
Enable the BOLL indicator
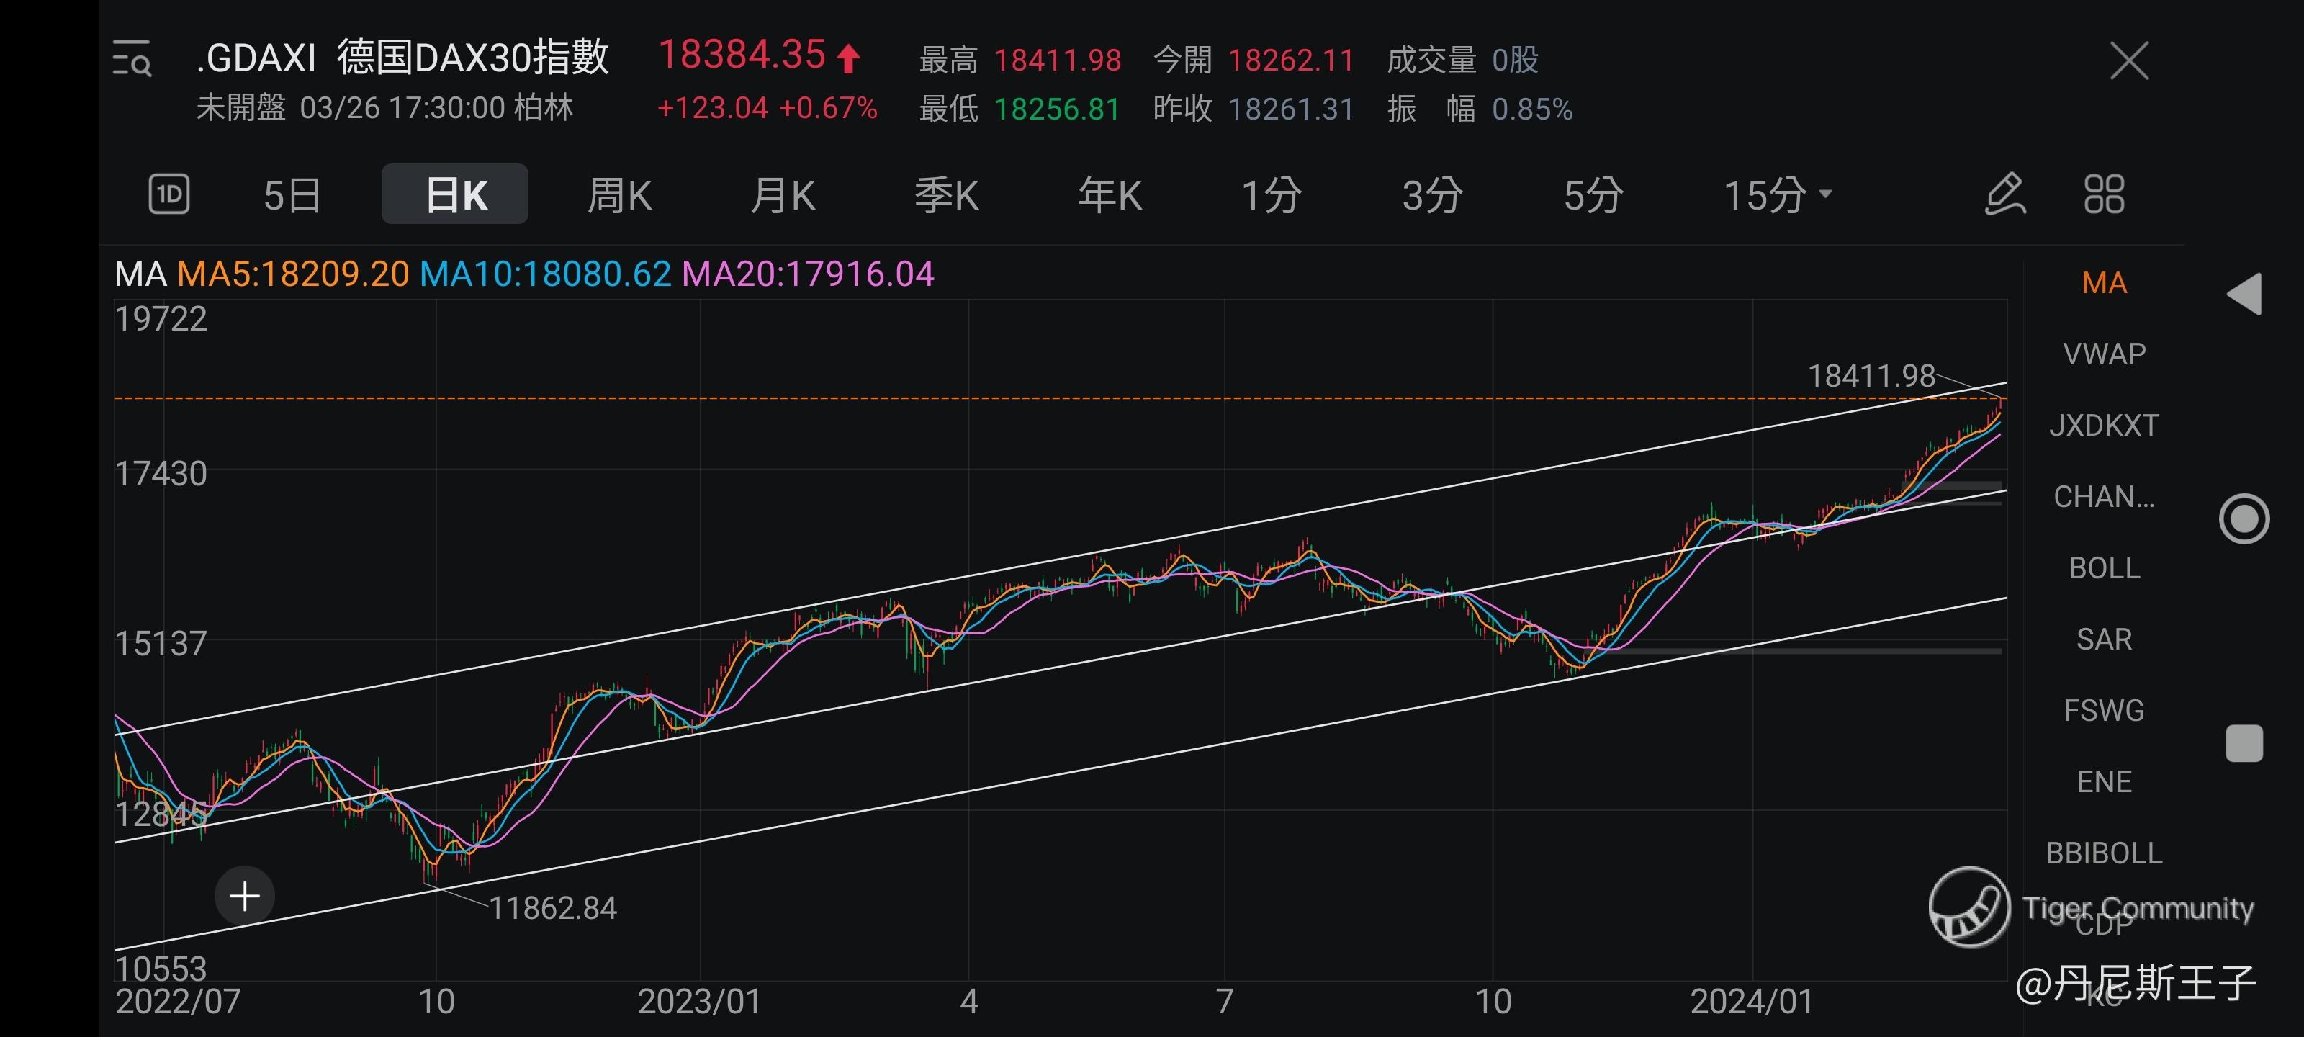point(2104,568)
